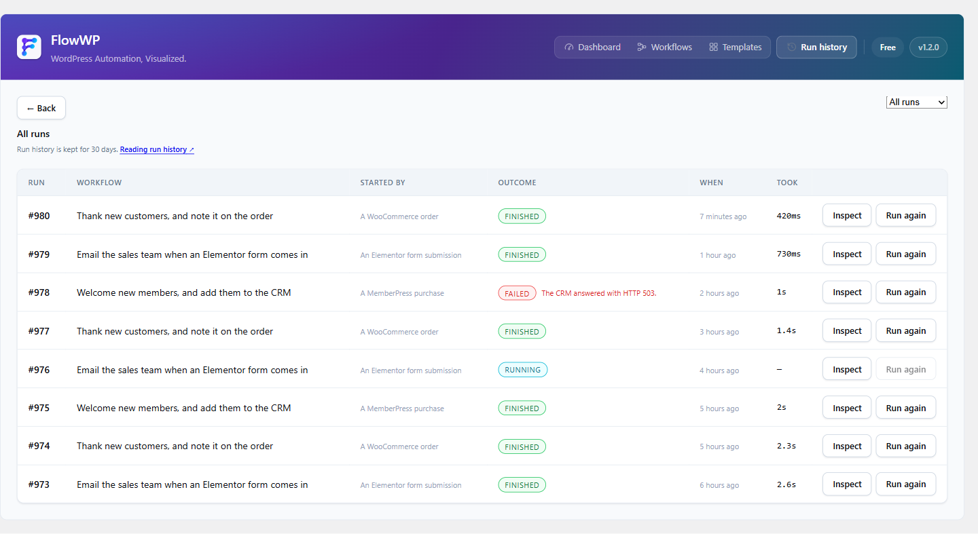Click the '7 minutes ago' timestamp
The width and height of the screenshot is (978, 534).
(x=723, y=217)
